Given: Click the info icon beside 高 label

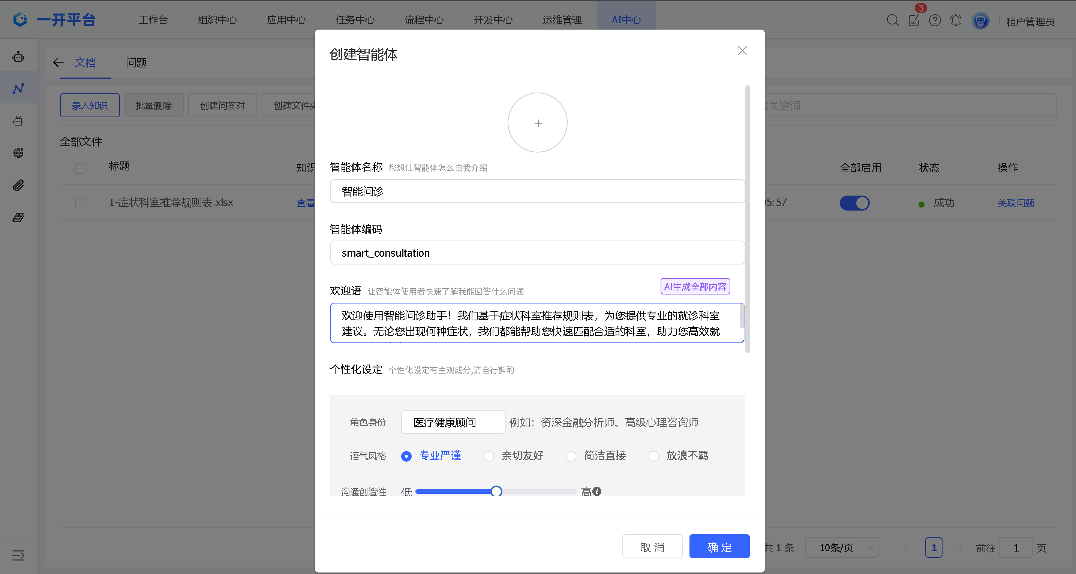Looking at the screenshot, I should (x=597, y=491).
